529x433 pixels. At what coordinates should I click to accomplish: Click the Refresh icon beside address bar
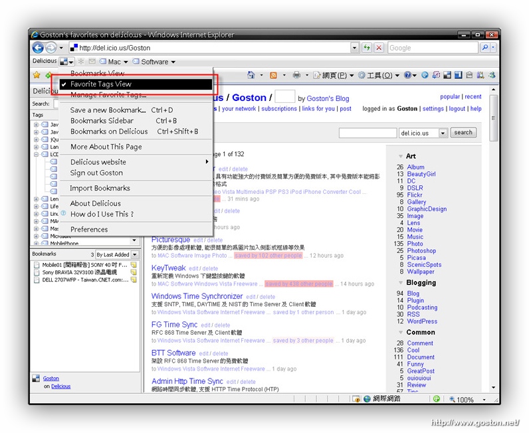(366, 48)
